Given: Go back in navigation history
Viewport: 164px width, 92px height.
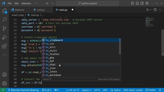Looking at the screenshot, I should pos(47,3).
